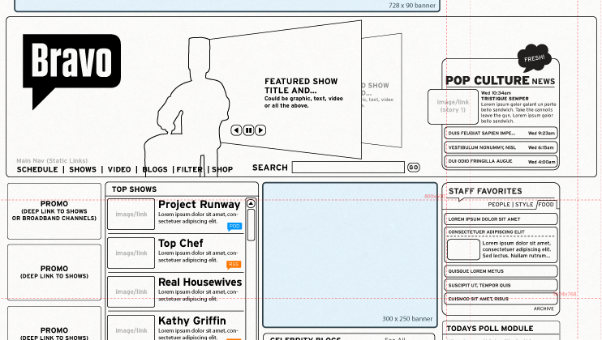Open TRISTIQUE SEMPER news story
This screenshot has width=602, height=340.
505,99
